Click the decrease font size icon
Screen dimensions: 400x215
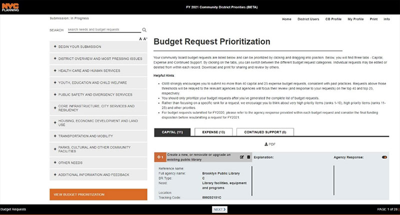(140, 39)
